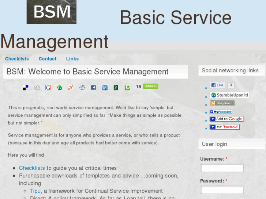Click the BSM logo image
Screen dimensions: 266x199
(52, 12)
